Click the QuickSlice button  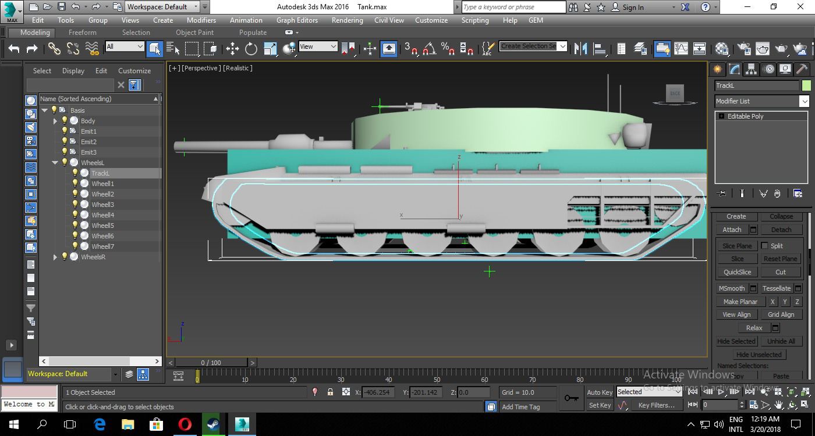pyautogui.click(x=738, y=272)
